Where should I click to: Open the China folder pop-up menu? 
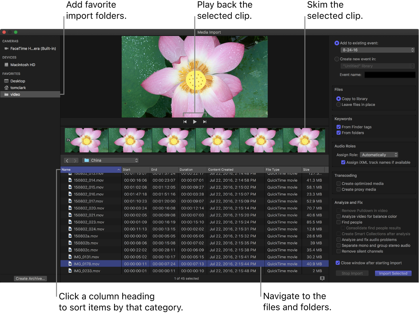click(110, 160)
